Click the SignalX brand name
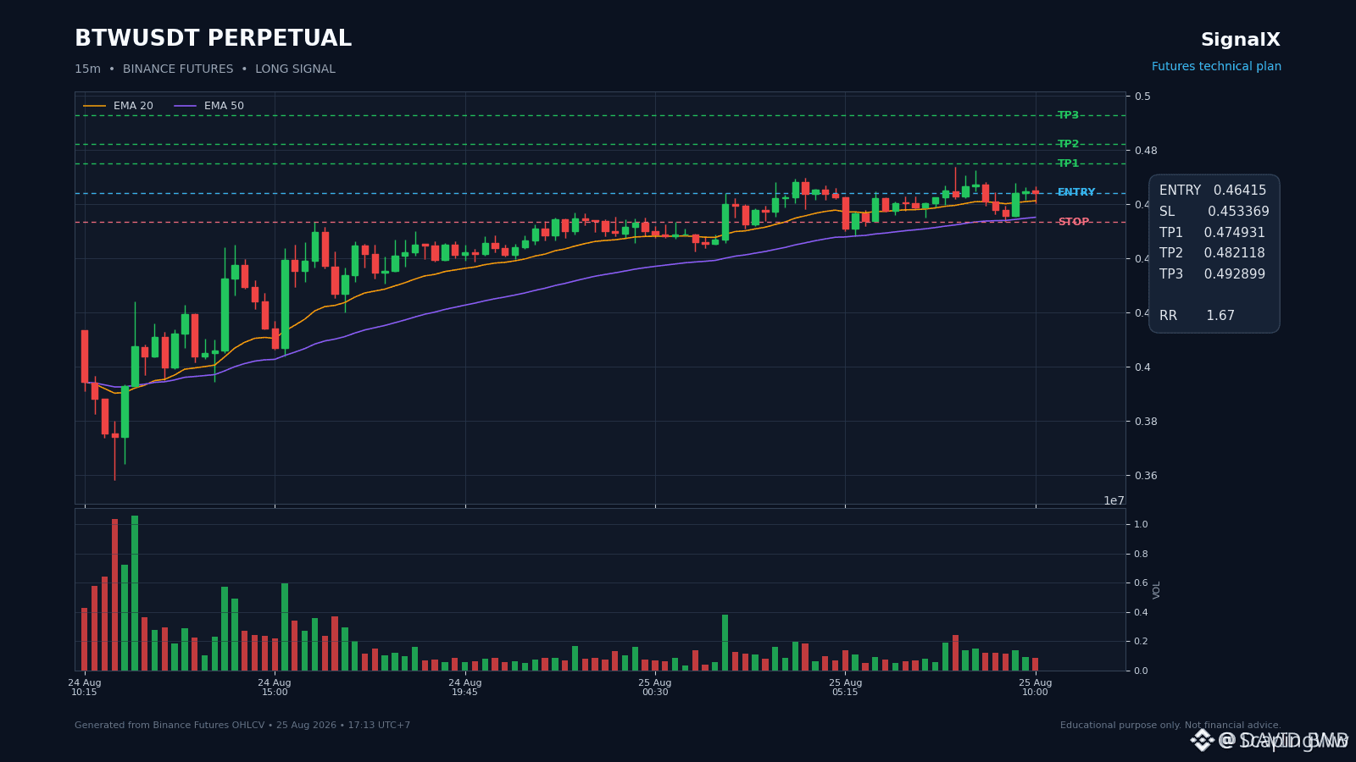 pyautogui.click(x=1241, y=40)
